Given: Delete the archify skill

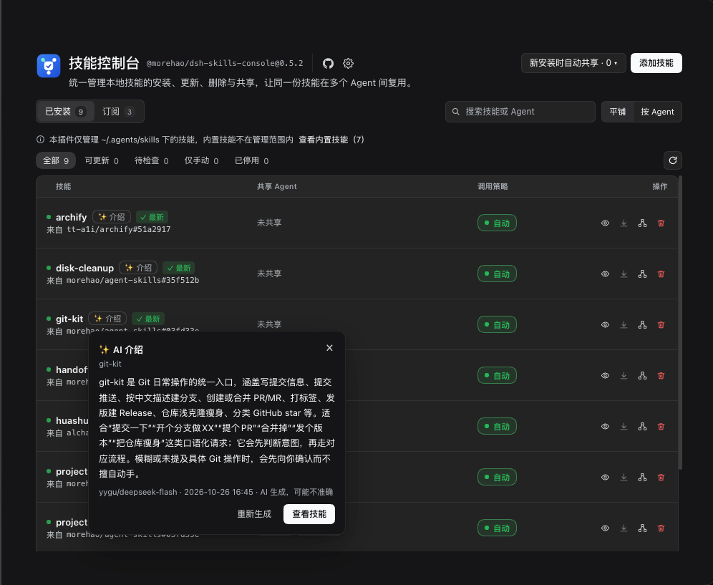Looking at the screenshot, I should (661, 223).
